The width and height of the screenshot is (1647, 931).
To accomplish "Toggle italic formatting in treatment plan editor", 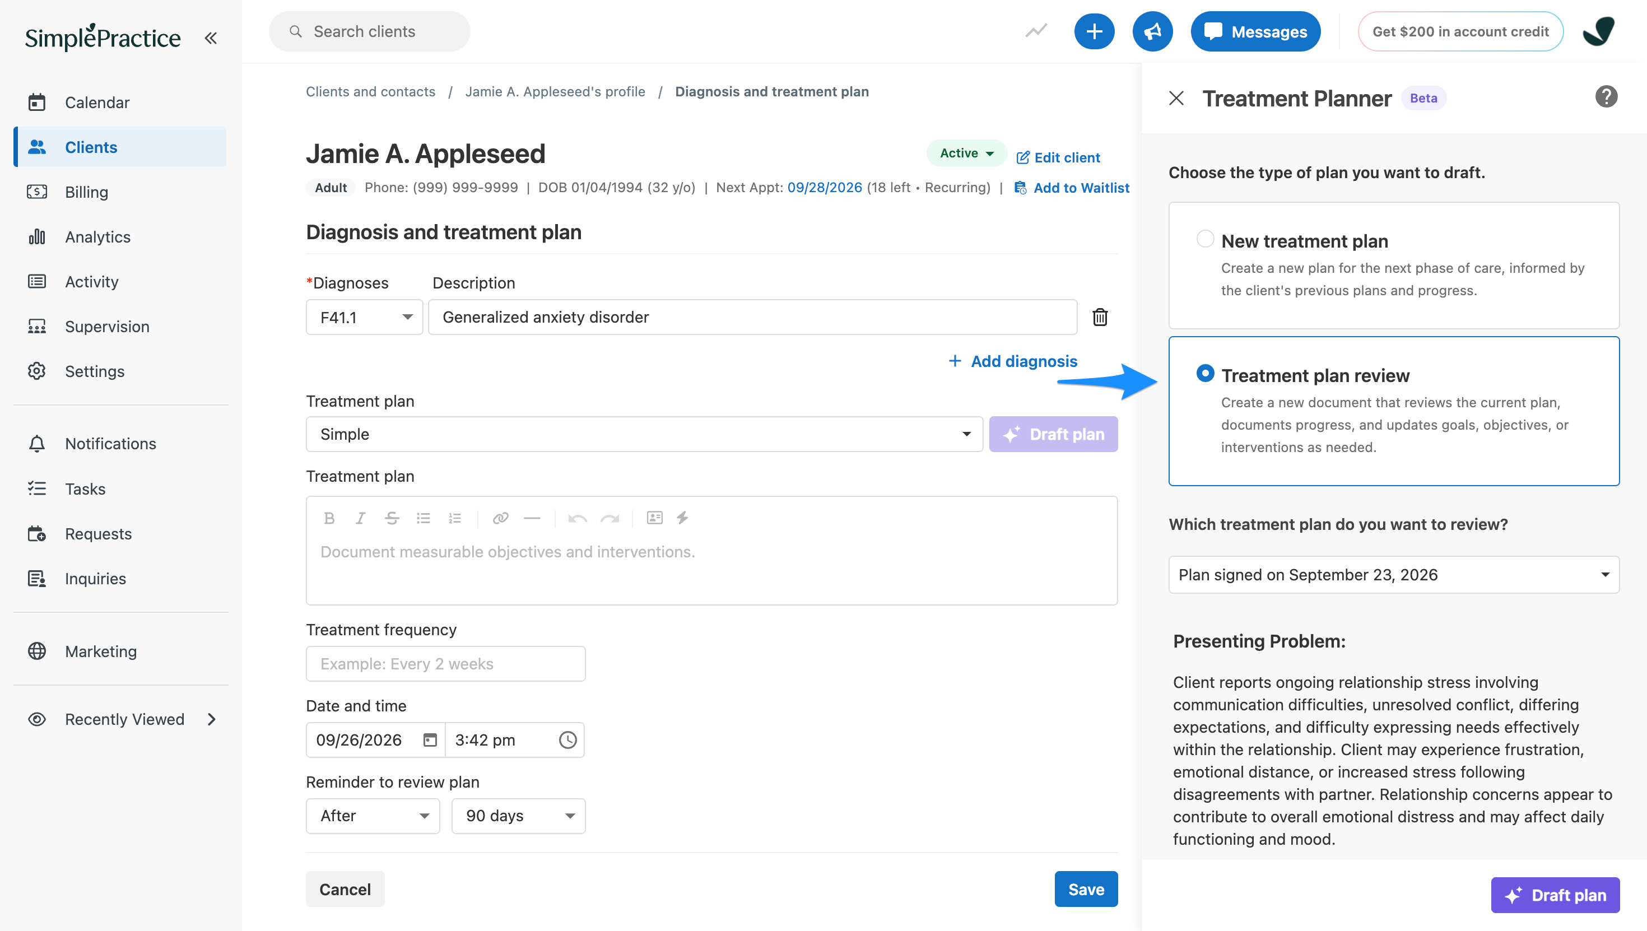I will 361,518.
